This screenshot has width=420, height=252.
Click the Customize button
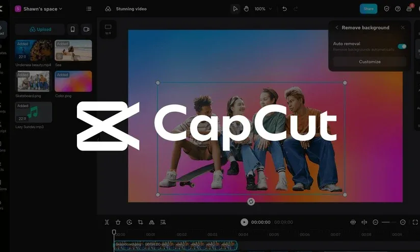click(370, 62)
